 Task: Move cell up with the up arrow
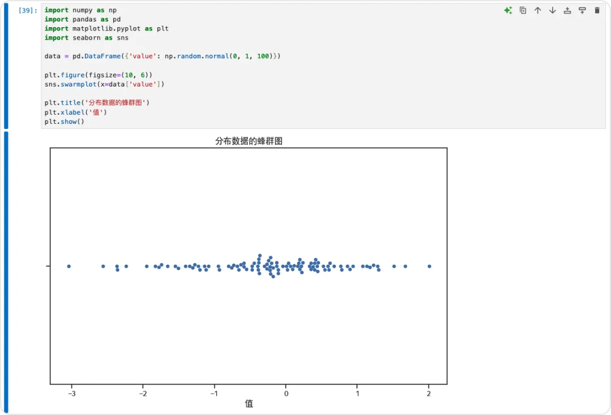coord(538,11)
